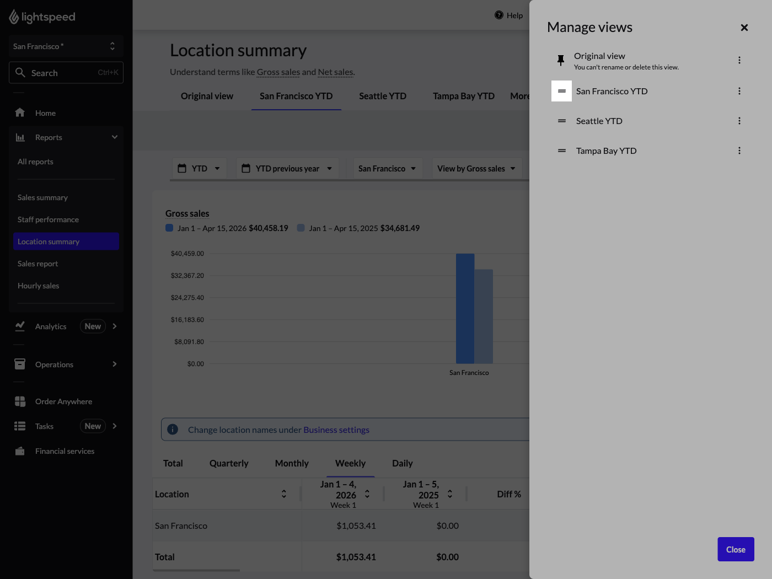Click the Help question-mark icon

(498, 15)
